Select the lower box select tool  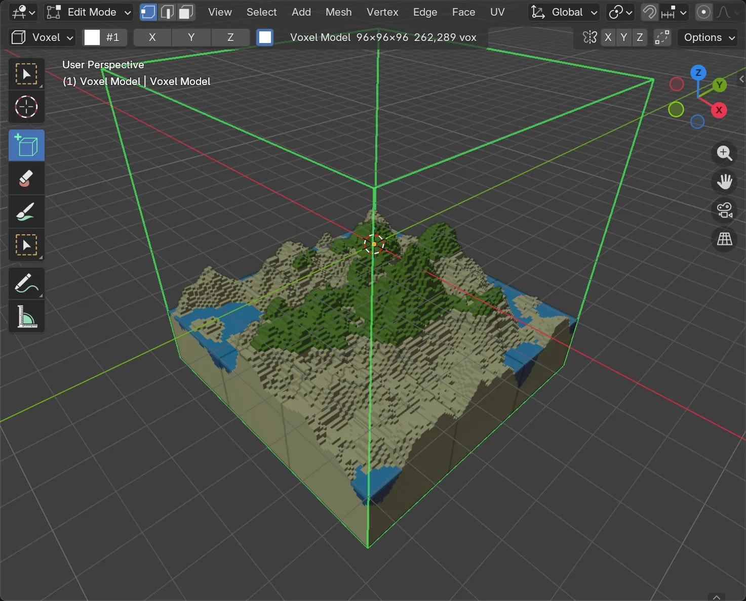tap(26, 245)
